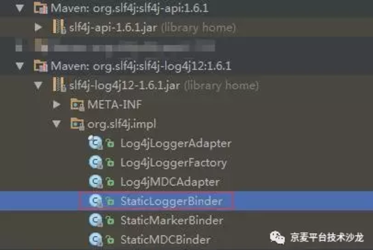Click the Maven slf4j-api library icon
The width and height of the screenshot is (373, 250).
pos(40,8)
